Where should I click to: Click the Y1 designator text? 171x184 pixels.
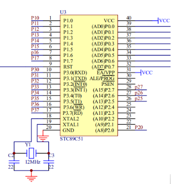[x=28, y=145]
